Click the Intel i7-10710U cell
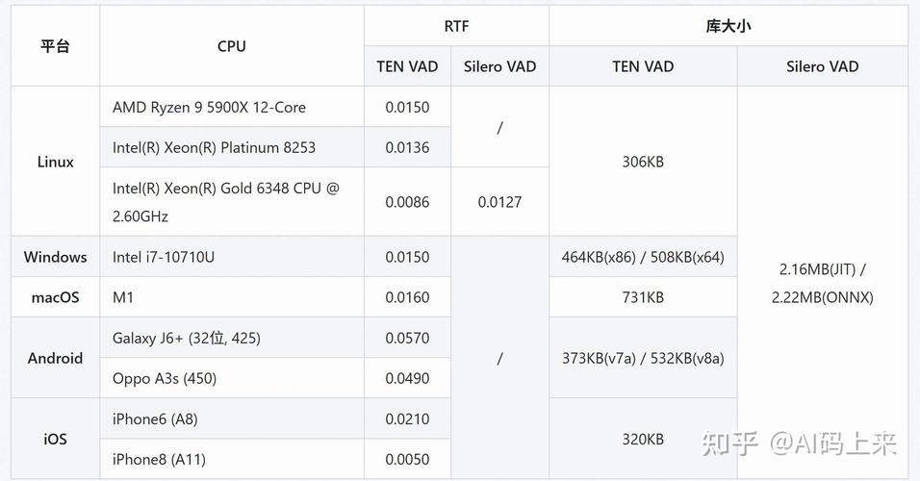This screenshot has width=920, height=481. point(232,257)
